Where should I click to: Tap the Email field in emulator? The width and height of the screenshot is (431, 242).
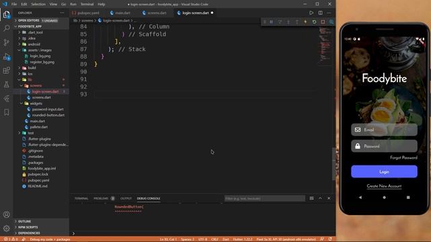[384, 130]
